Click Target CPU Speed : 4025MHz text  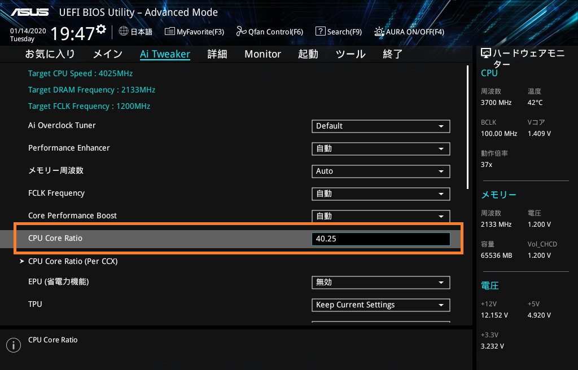(x=80, y=73)
